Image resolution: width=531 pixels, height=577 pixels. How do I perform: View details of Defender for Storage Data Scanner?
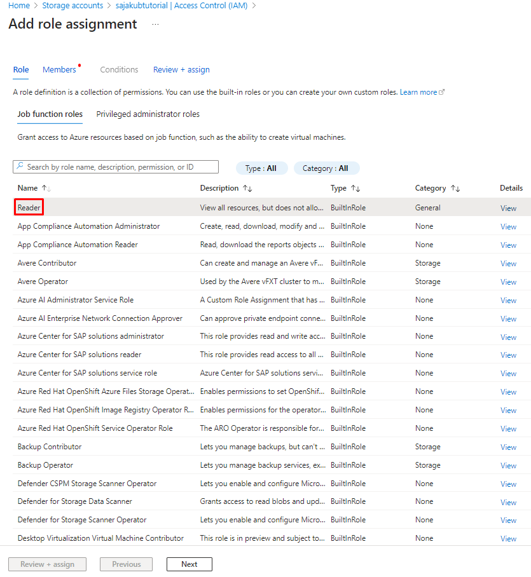508,502
